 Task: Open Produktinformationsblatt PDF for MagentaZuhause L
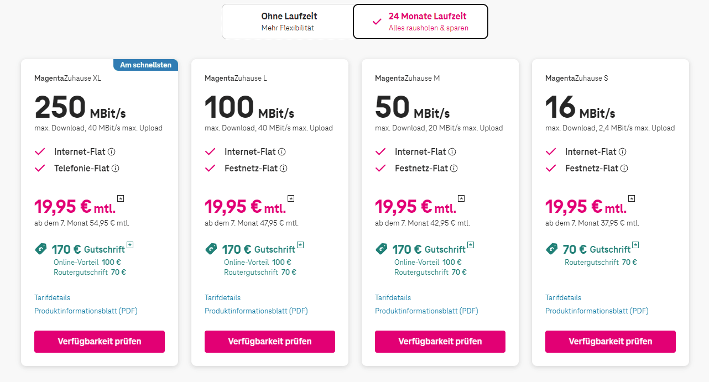(x=256, y=311)
